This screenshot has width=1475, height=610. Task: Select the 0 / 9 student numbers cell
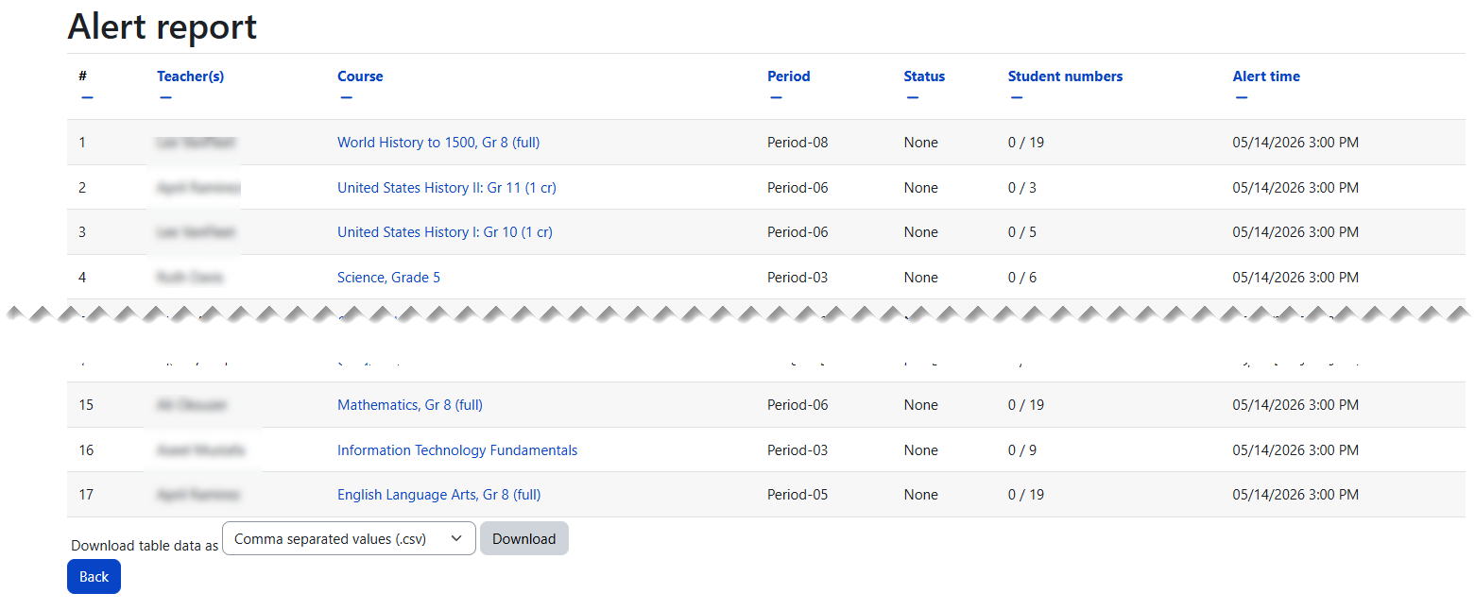[x=1022, y=450]
